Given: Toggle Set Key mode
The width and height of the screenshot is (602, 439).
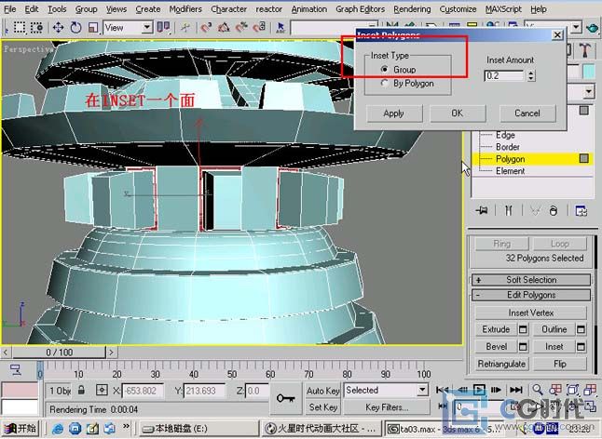Looking at the screenshot, I should (x=322, y=407).
